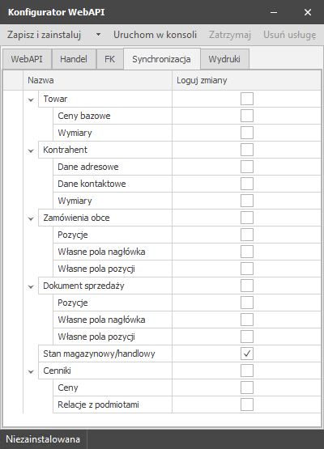The image size is (324, 449).
Task: Enable logging for Ceny bazowe
Action: [247, 116]
